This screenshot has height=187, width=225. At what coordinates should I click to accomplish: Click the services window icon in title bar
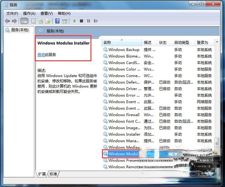click(x=6, y=5)
